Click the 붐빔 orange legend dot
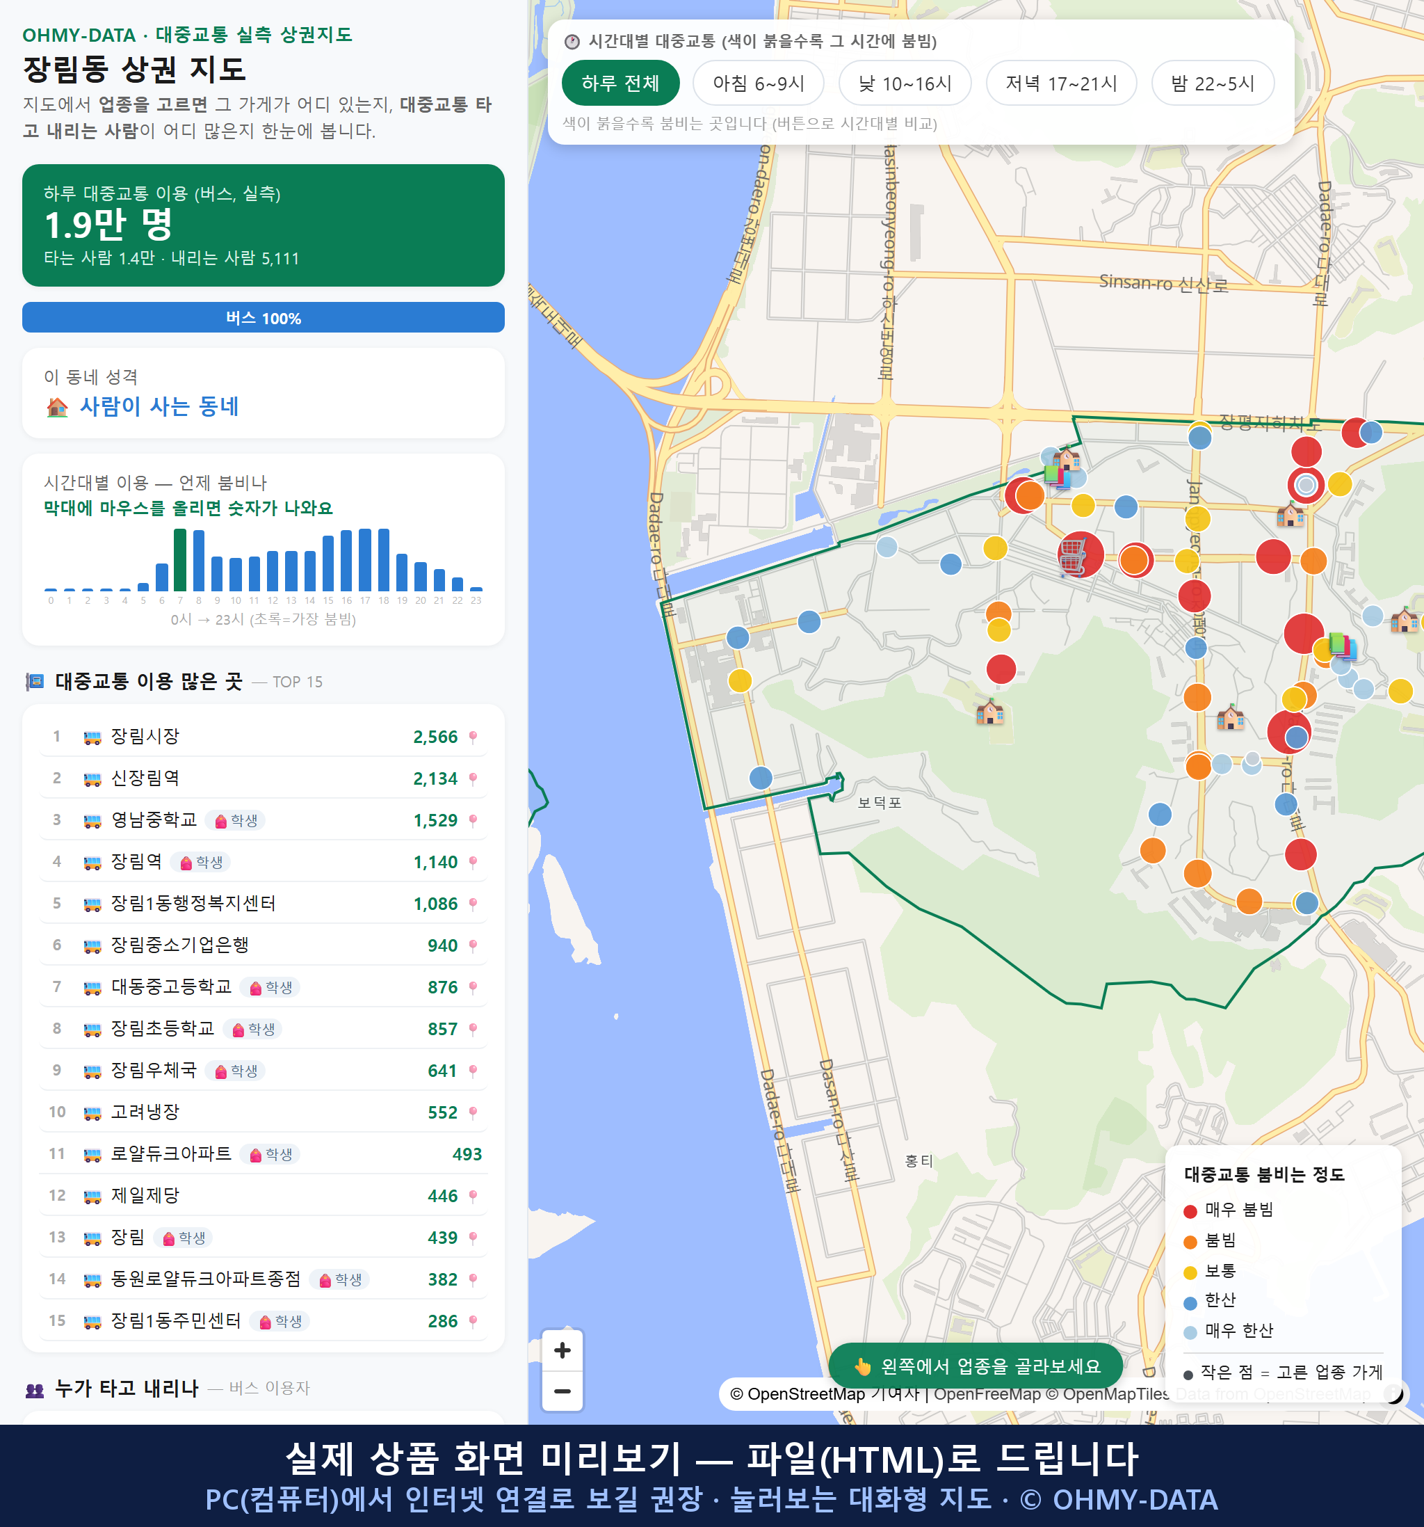1424x1527 pixels. click(1190, 1242)
